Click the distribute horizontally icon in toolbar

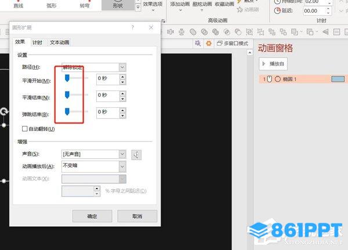(x=170, y=32)
